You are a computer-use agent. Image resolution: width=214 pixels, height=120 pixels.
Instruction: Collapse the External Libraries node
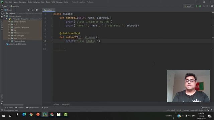point(4,16)
